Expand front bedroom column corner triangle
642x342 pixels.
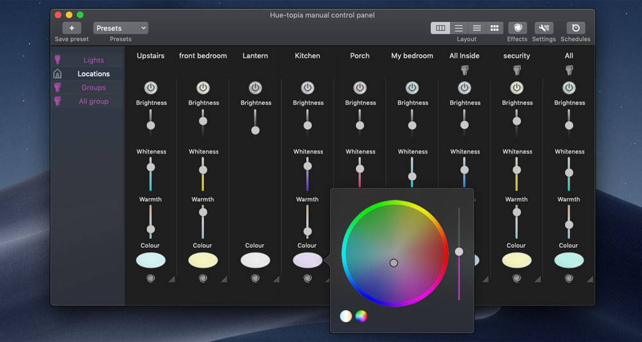coord(224,279)
